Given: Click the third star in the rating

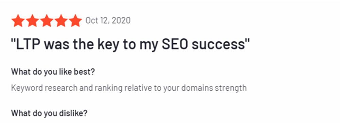Looking at the screenshot, I should point(47,21).
